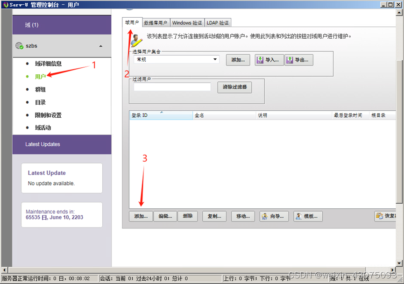Click the Latest Update card title
The height and width of the screenshot is (284, 404).
pyautogui.click(x=47, y=173)
